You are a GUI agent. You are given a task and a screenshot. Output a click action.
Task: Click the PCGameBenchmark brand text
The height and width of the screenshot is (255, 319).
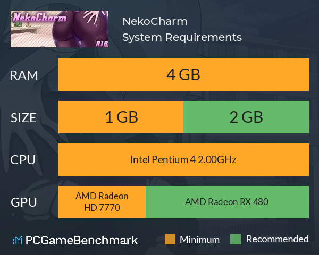click(x=81, y=240)
